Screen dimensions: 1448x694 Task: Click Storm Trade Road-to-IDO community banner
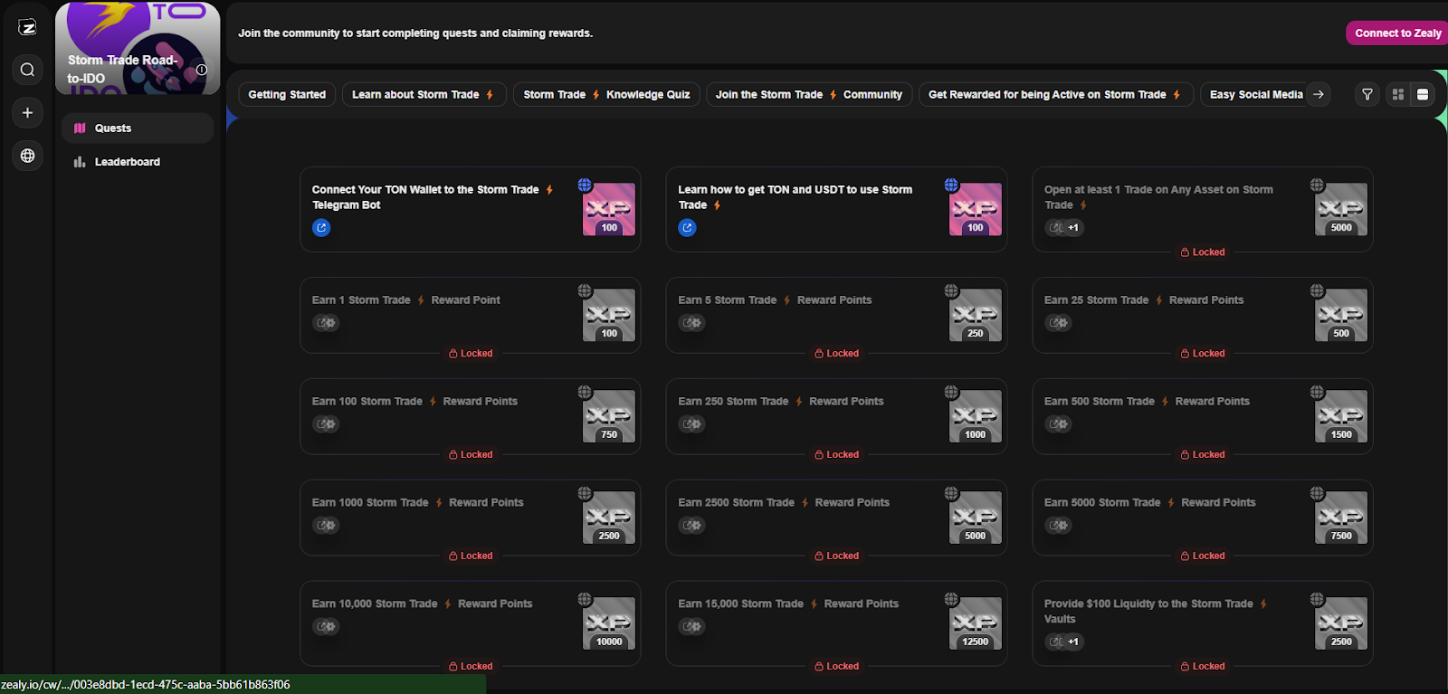138,48
